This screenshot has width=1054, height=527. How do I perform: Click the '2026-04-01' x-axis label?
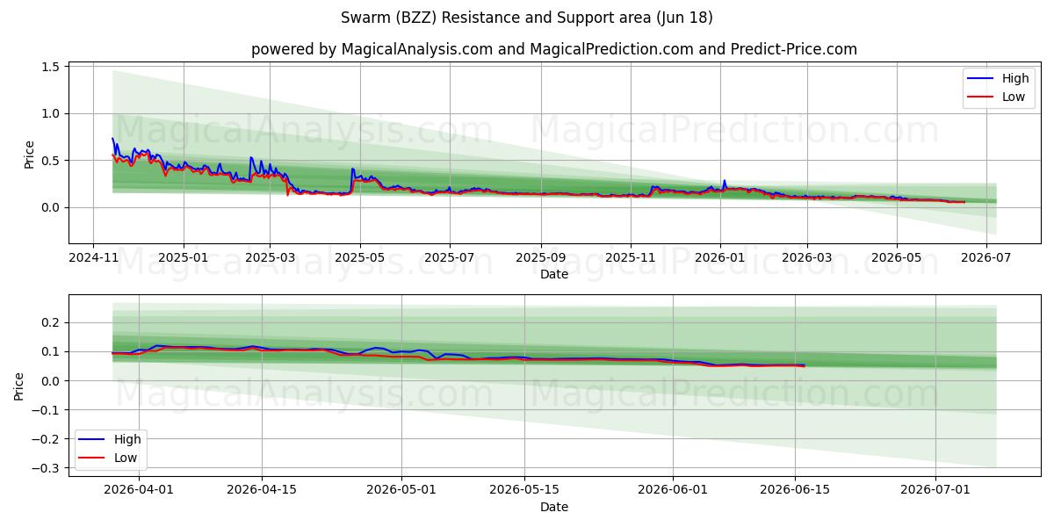pyautogui.click(x=140, y=491)
